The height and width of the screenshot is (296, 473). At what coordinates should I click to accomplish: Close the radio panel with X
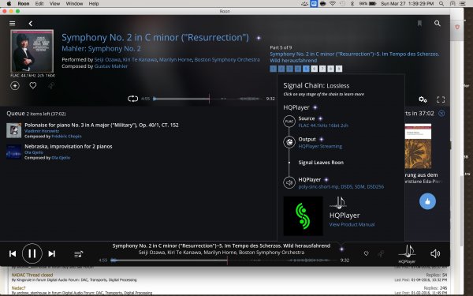(x=441, y=114)
